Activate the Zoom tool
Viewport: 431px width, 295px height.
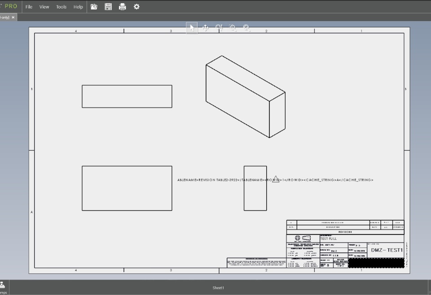point(219,28)
